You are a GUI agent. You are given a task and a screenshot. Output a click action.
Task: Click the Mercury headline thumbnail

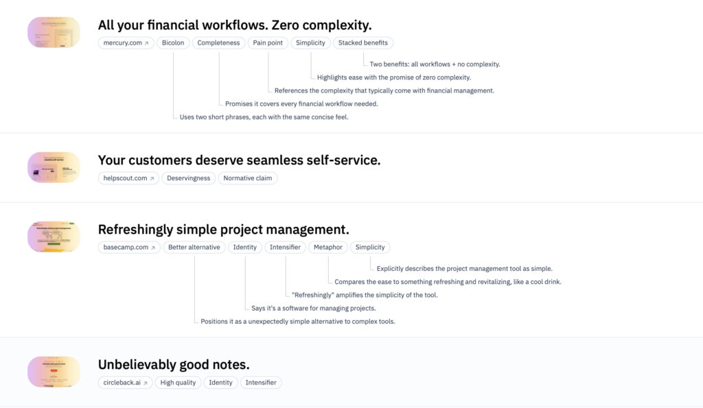pos(54,32)
